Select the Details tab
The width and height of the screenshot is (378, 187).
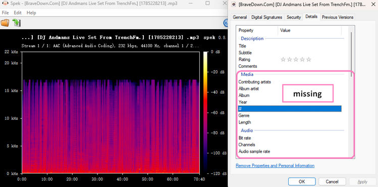click(x=311, y=17)
